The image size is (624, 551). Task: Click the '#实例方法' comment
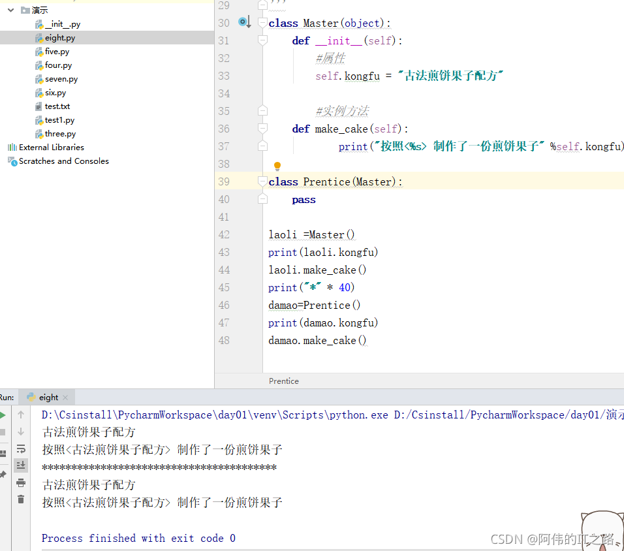point(342,111)
